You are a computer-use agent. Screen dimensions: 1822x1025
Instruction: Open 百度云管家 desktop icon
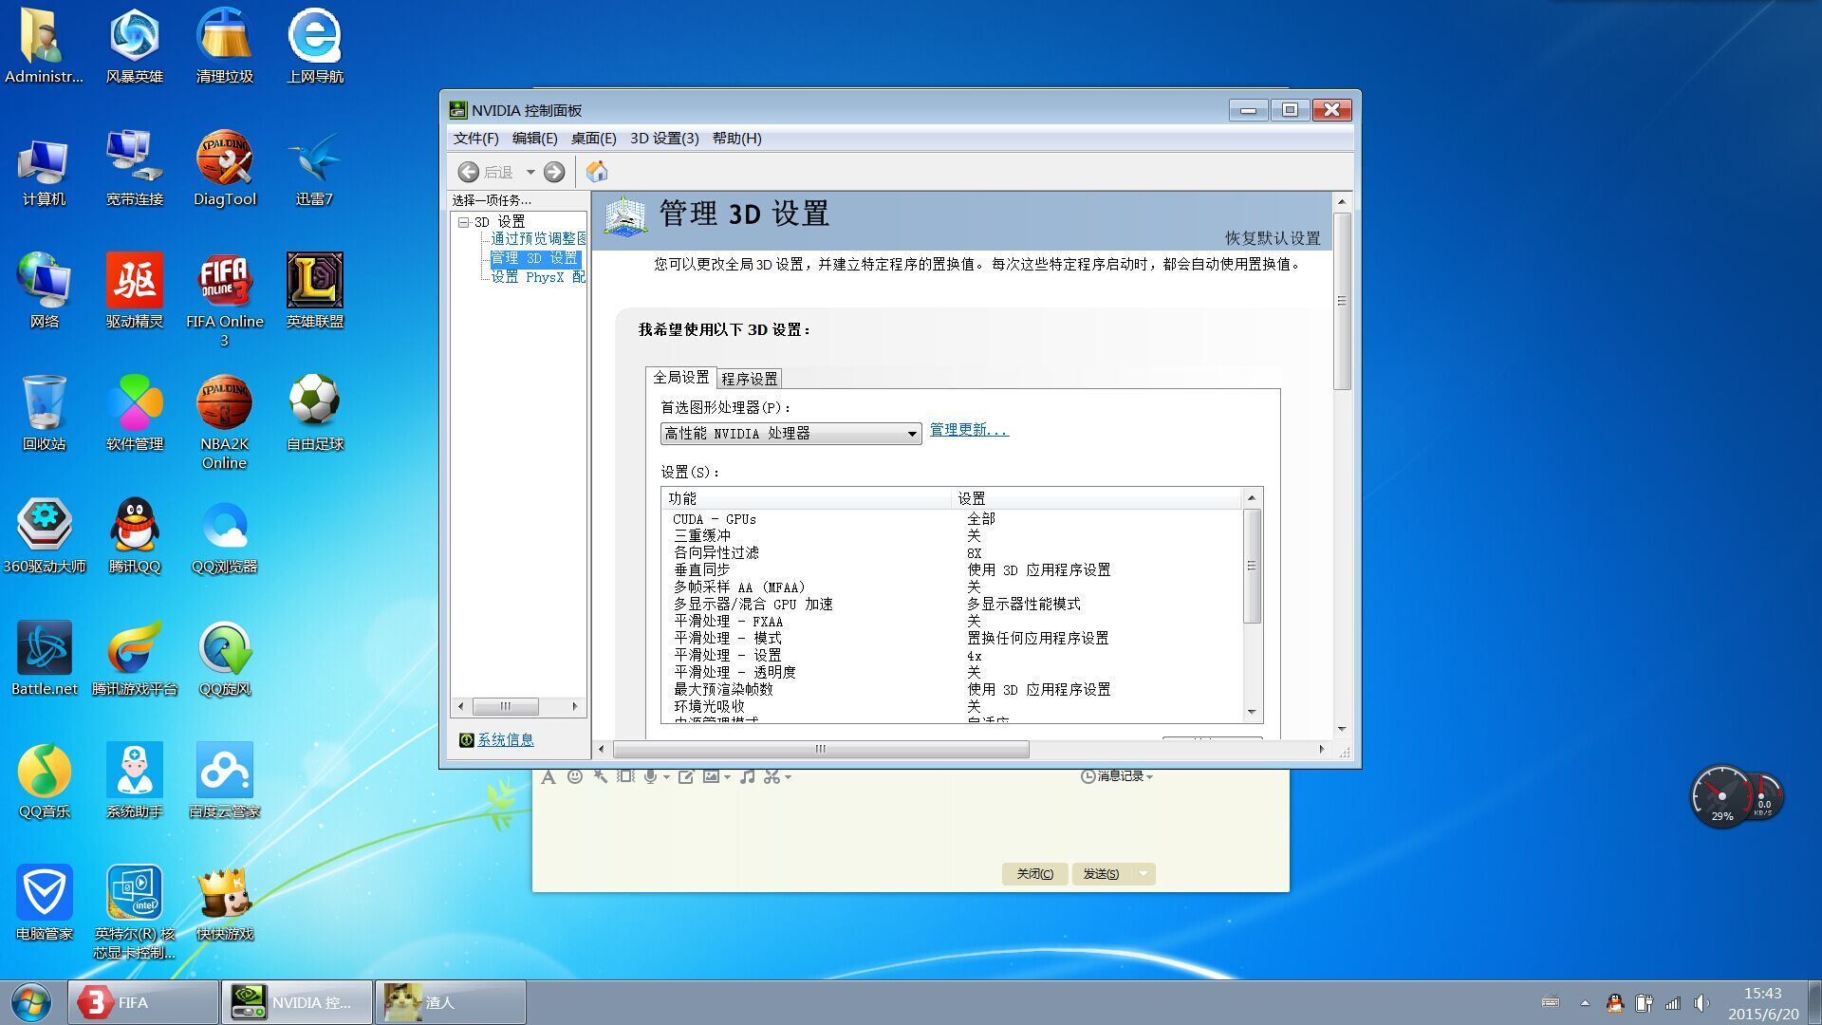[224, 781]
